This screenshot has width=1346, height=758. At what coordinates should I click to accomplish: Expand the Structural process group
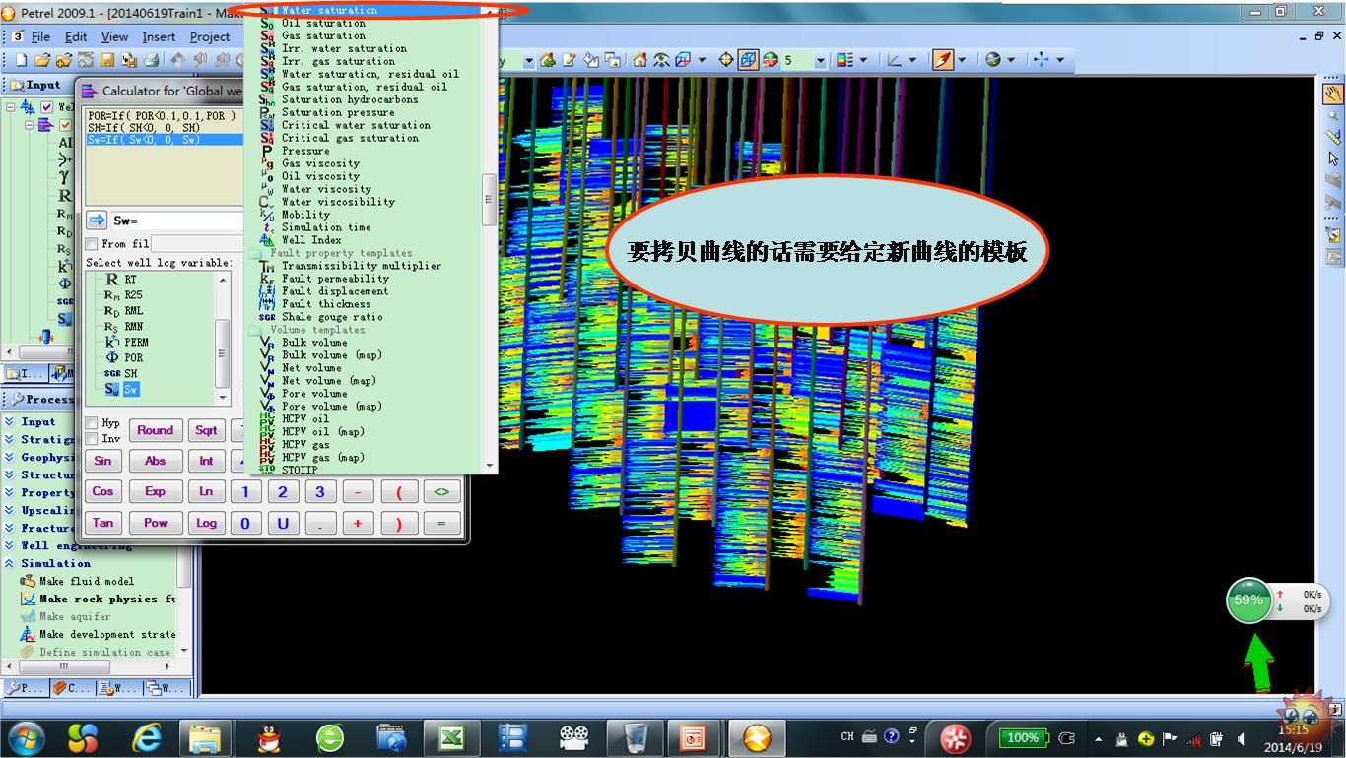click(x=9, y=474)
